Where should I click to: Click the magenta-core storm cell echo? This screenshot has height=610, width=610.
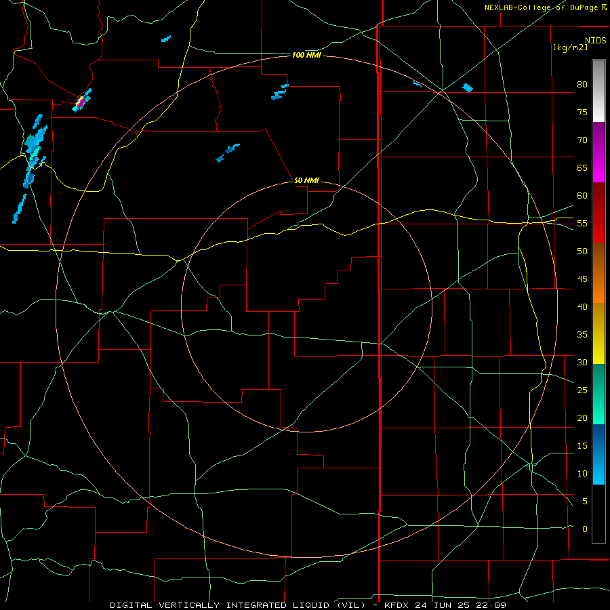(82, 101)
